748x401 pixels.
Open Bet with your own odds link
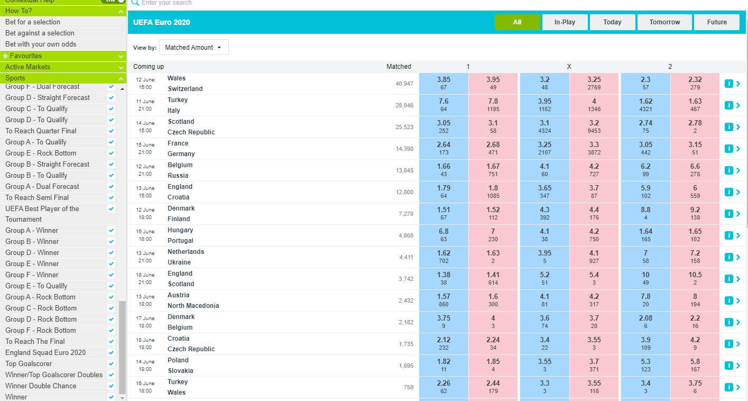pyautogui.click(x=41, y=44)
